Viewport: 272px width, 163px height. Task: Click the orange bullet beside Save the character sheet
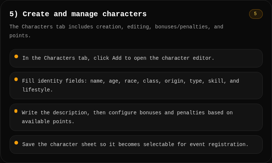[16, 143]
